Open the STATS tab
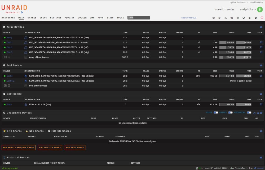 (x=110, y=18)
